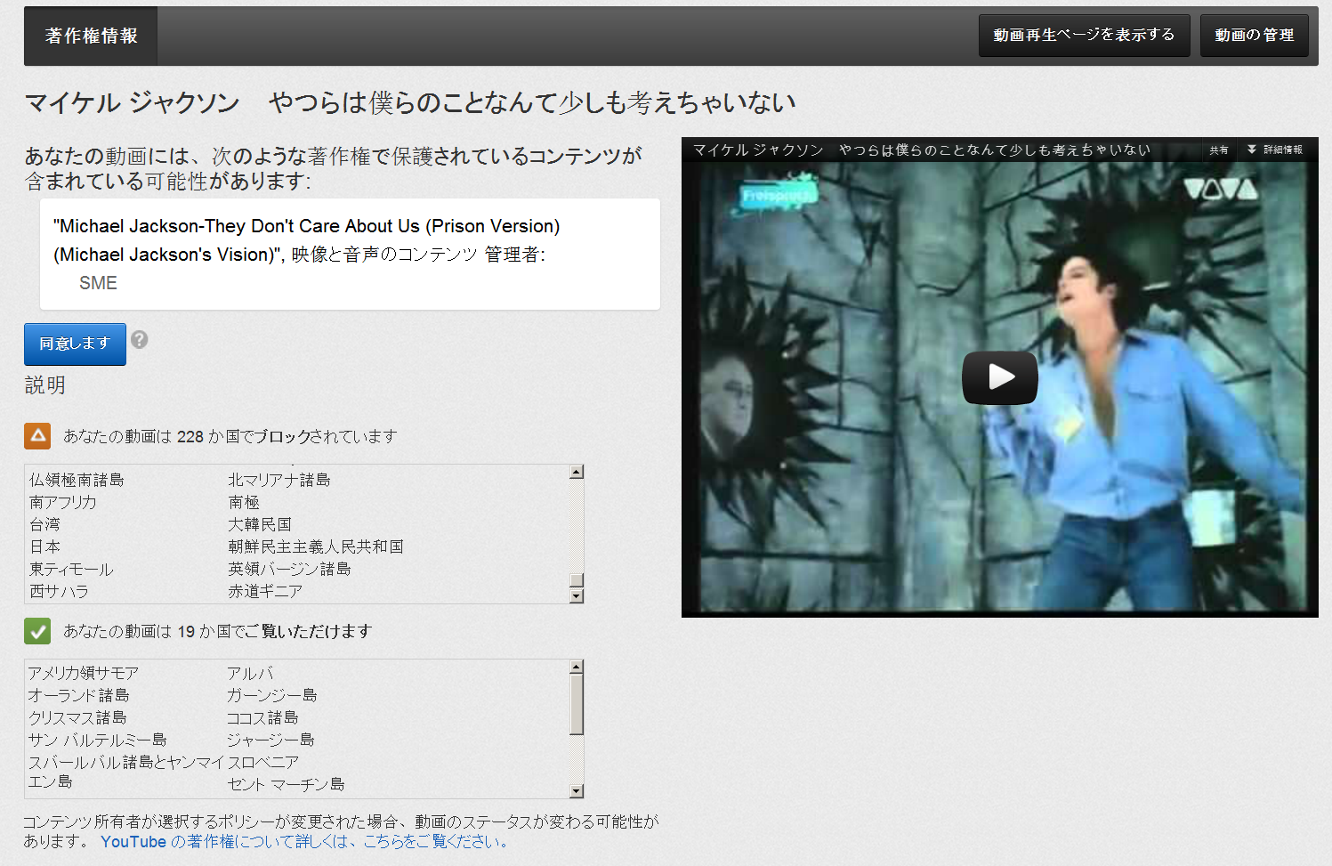Image resolution: width=1332 pixels, height=866 pixels.
Task: Click the page video title heading
Action: pos(410,103)
